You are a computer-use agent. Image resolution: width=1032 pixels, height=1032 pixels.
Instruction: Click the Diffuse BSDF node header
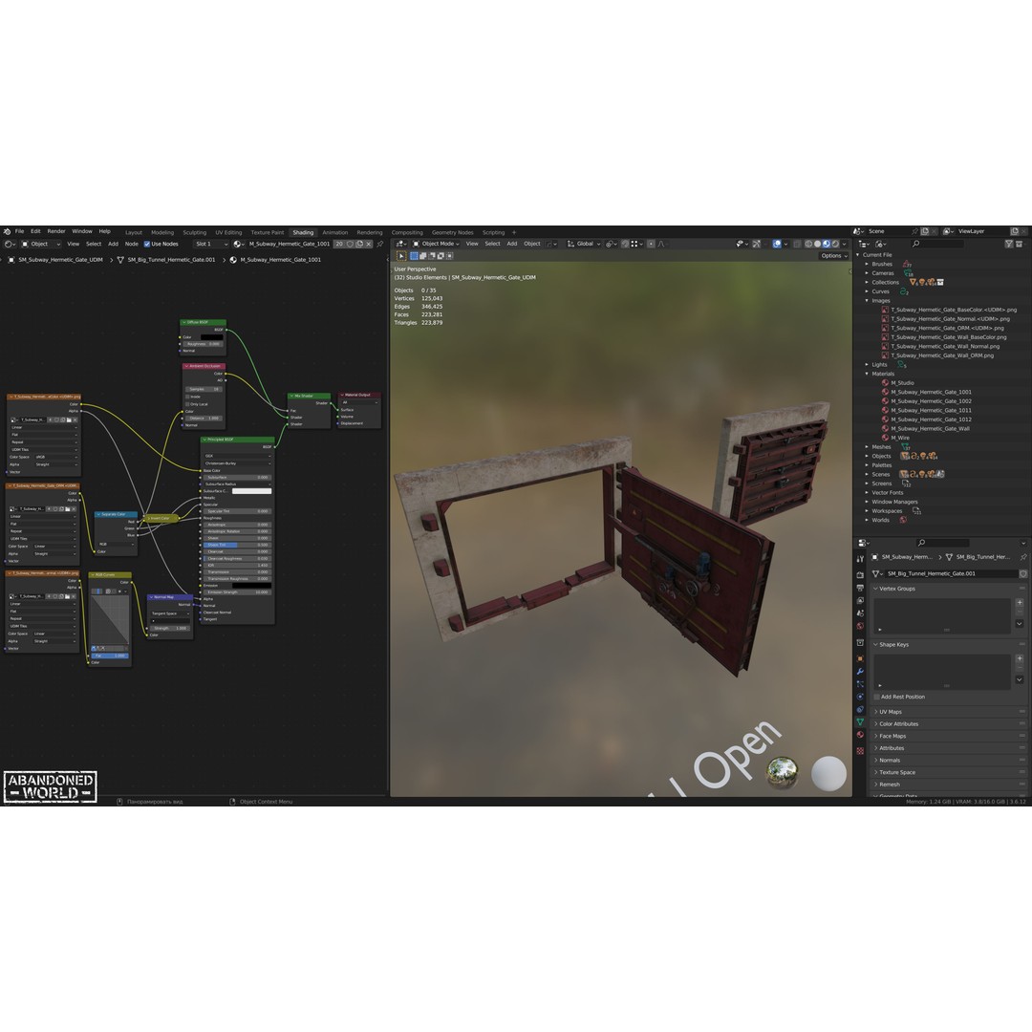201,322
